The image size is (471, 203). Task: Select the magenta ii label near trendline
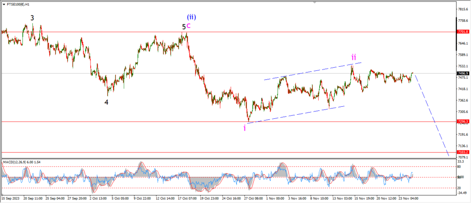pyautogui.click(x=353, y=57)
